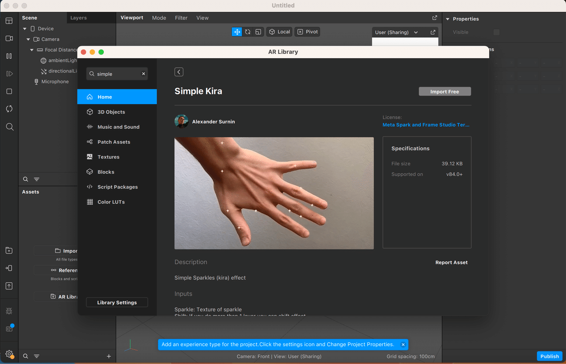Open Blocks category in AR Library
Screen dimensions: 566x364
pyautogui.click(x=117, y=172)
